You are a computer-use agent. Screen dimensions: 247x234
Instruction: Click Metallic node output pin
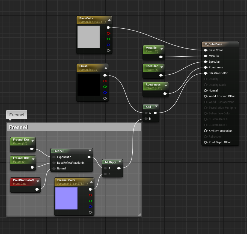click(161, 57)
